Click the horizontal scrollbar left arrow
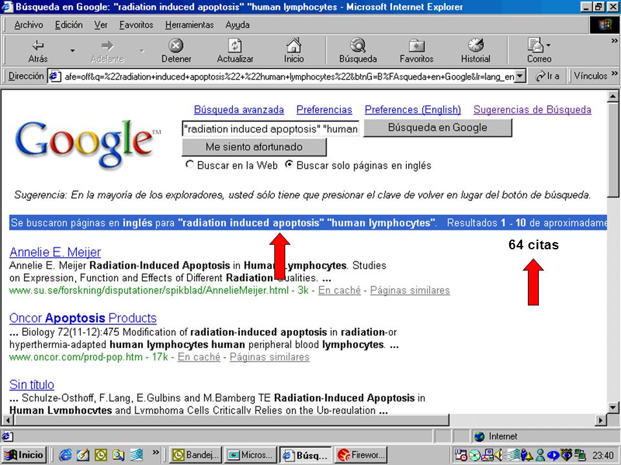The height and width of the screenshot is (465, 621). [x=7, y=420]
